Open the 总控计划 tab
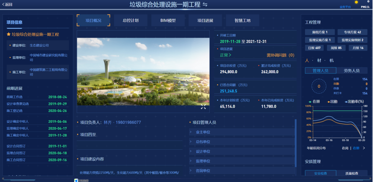 [130, 21]
